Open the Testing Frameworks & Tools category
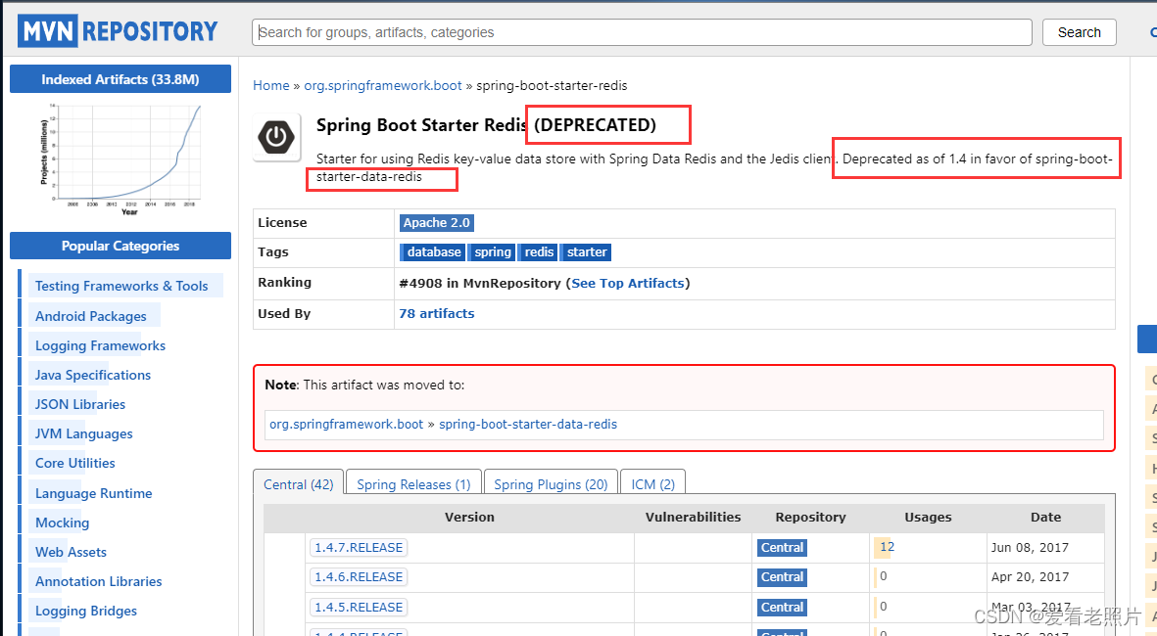1157x636 pixels. 121,286
